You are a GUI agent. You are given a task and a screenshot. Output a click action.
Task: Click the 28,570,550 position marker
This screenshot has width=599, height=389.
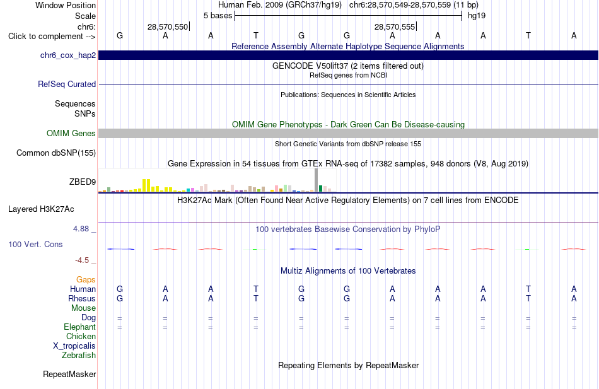point(168,26)
